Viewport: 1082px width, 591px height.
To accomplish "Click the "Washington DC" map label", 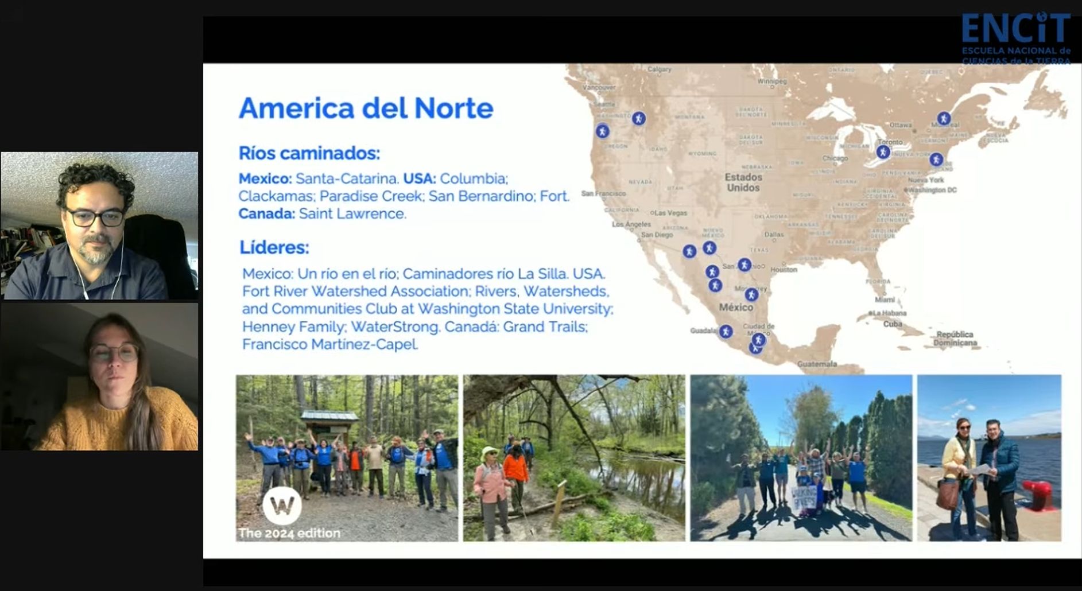I will [x=933, y=189].
